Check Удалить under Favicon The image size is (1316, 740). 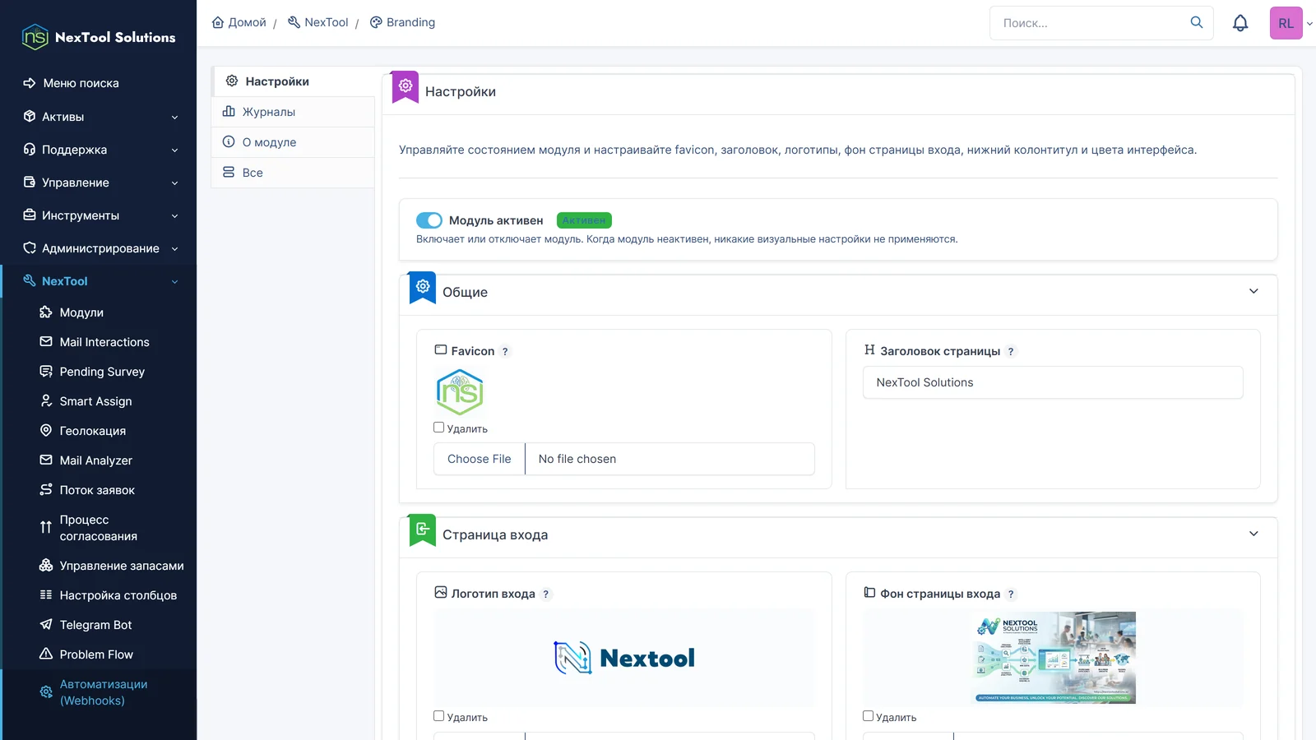click(439, 428)
